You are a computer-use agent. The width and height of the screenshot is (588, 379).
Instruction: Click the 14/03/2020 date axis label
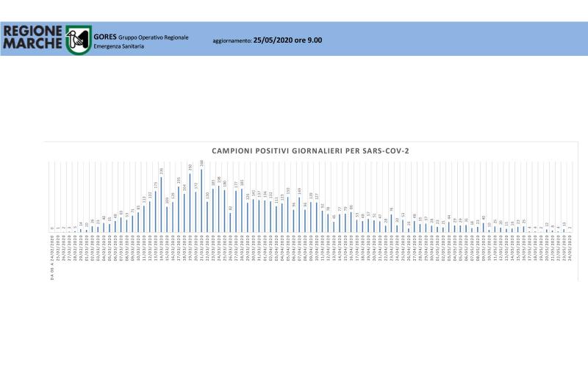(x=161, y=248)
